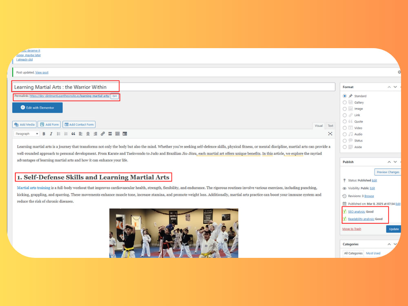Select the Link post format
The height and width of the screenshot is (306, 408).
point(344,115)
